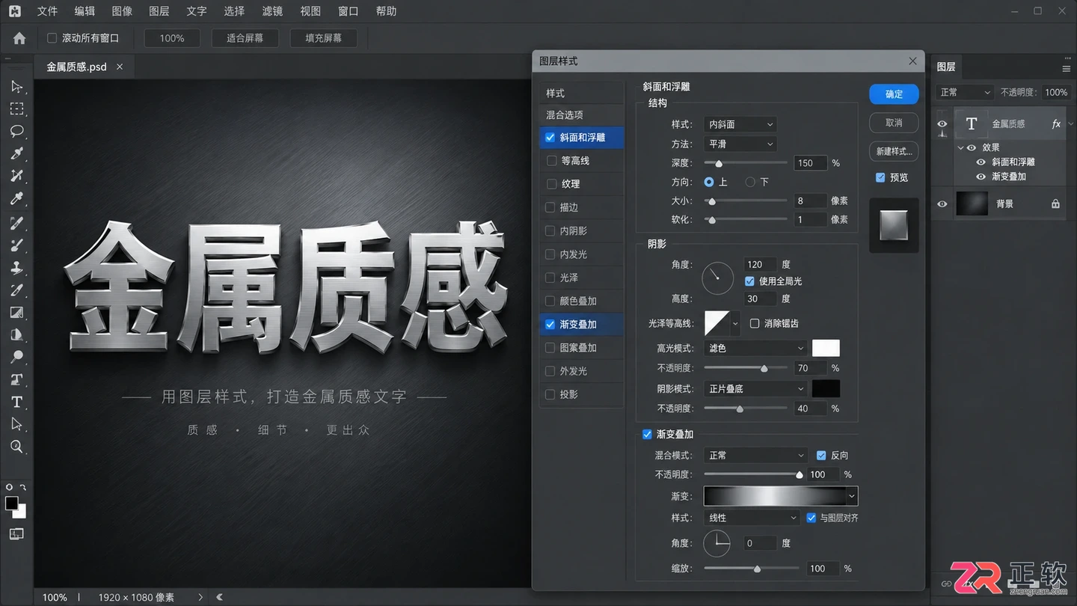Click the foreground color swatch in toolbar
1077x606 pixels.
(12, 503)
